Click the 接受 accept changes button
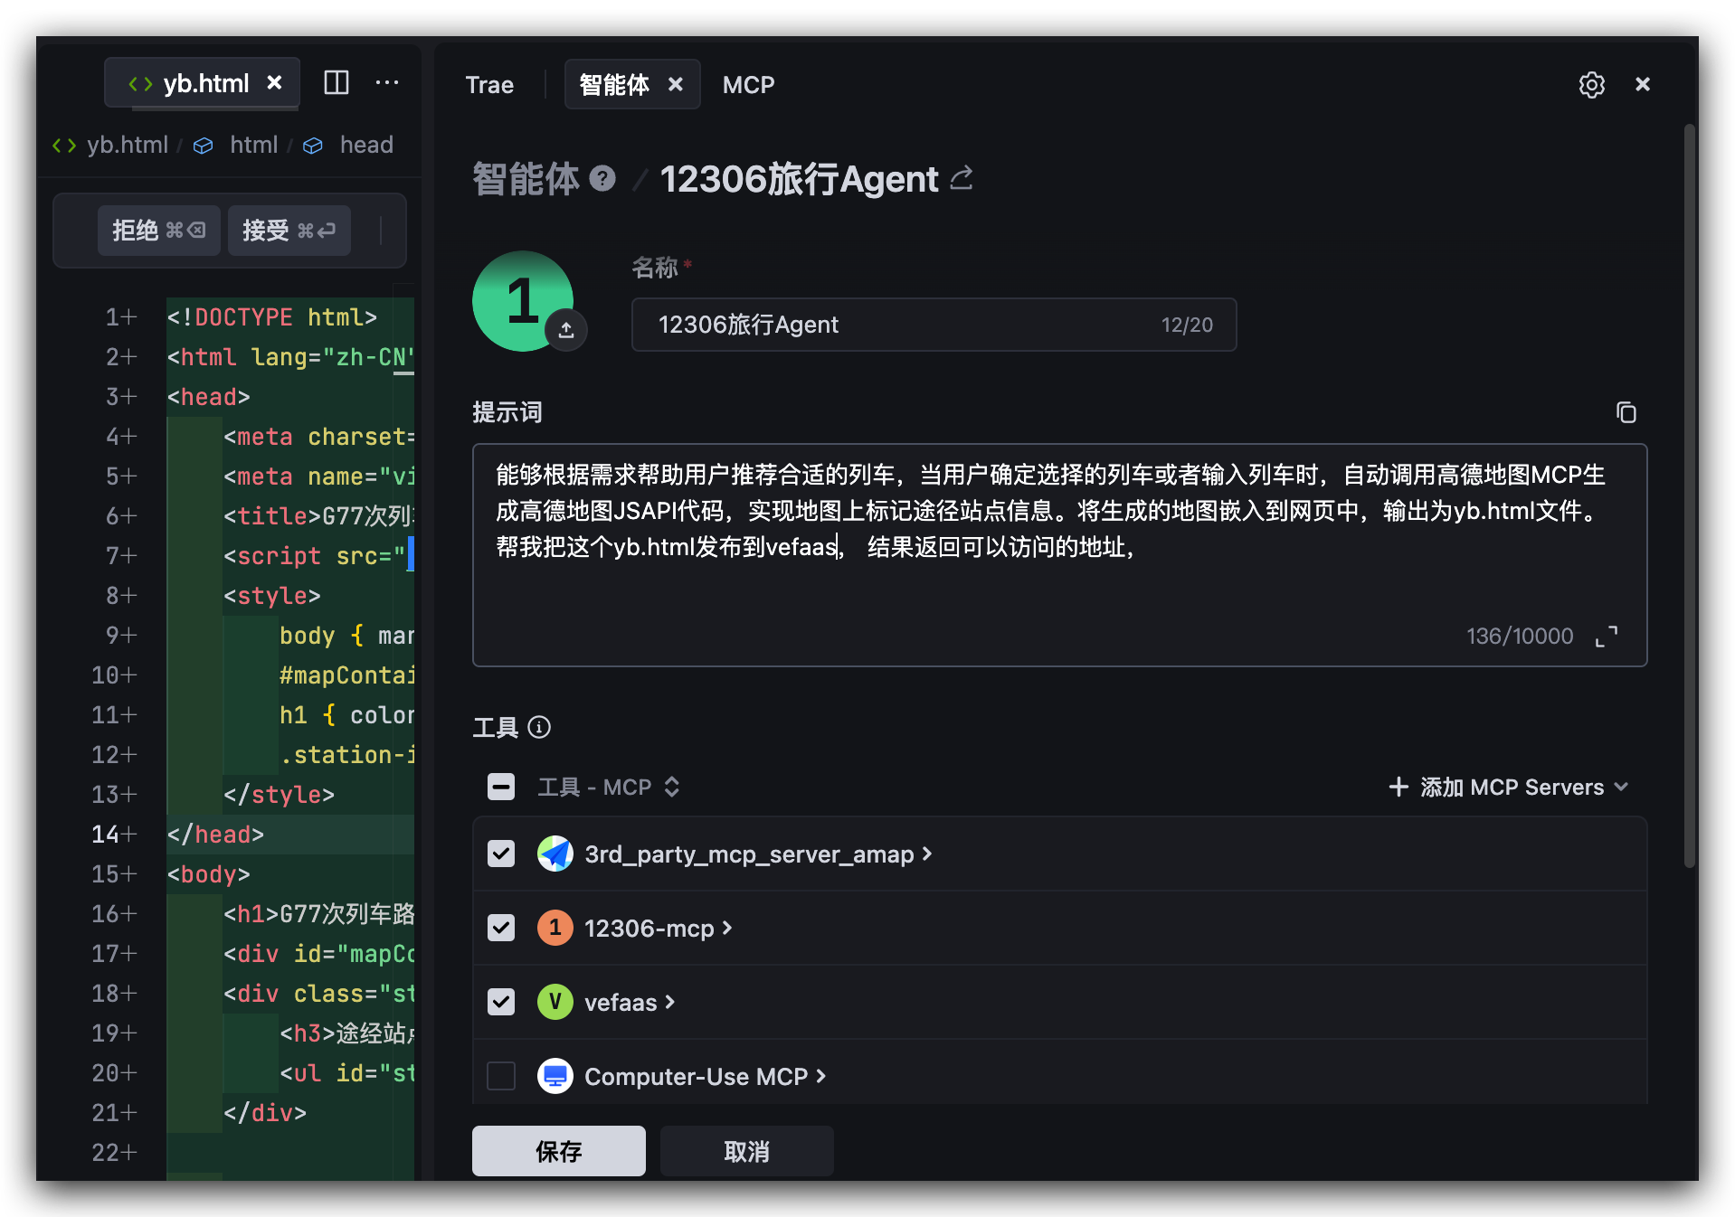Screen dimensions: 1735x1217 click(x=289, y=231)
